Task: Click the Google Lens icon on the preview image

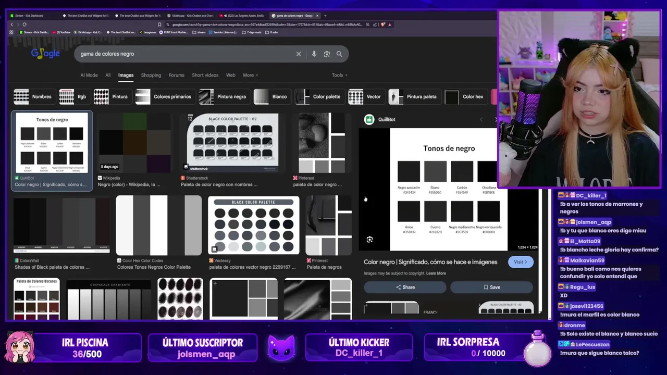Action: (369, 240)
